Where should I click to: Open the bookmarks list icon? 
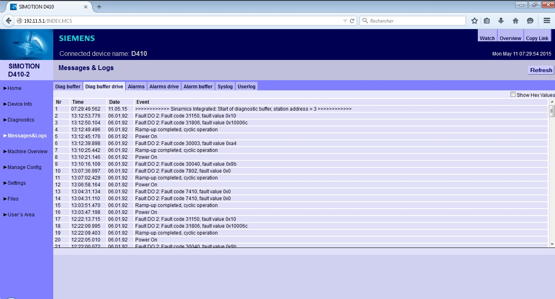pyautogui.click(x=487, y=21)
